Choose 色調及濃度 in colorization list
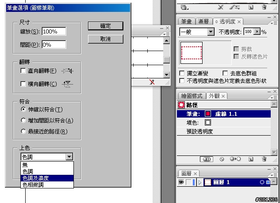 (x=47, y=178)
